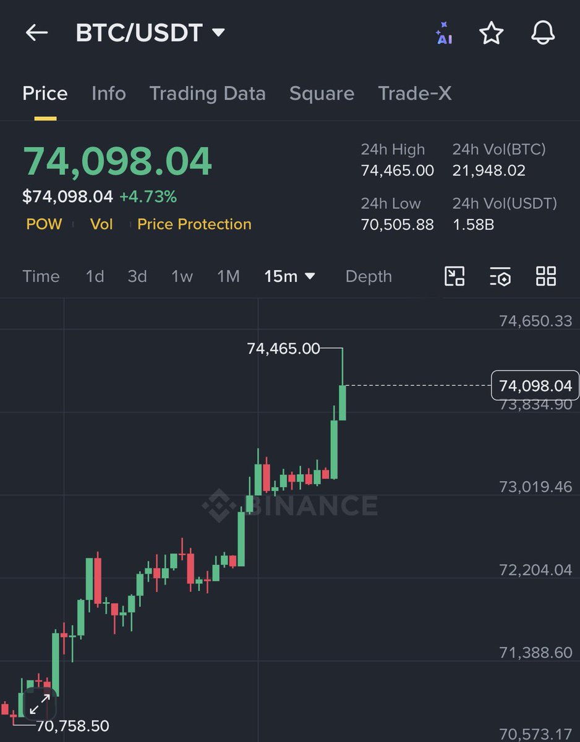Tap the back arrow icon
The width and height of the screenshot is (580, 742).
pyautogui.click(x=36, y=33)
